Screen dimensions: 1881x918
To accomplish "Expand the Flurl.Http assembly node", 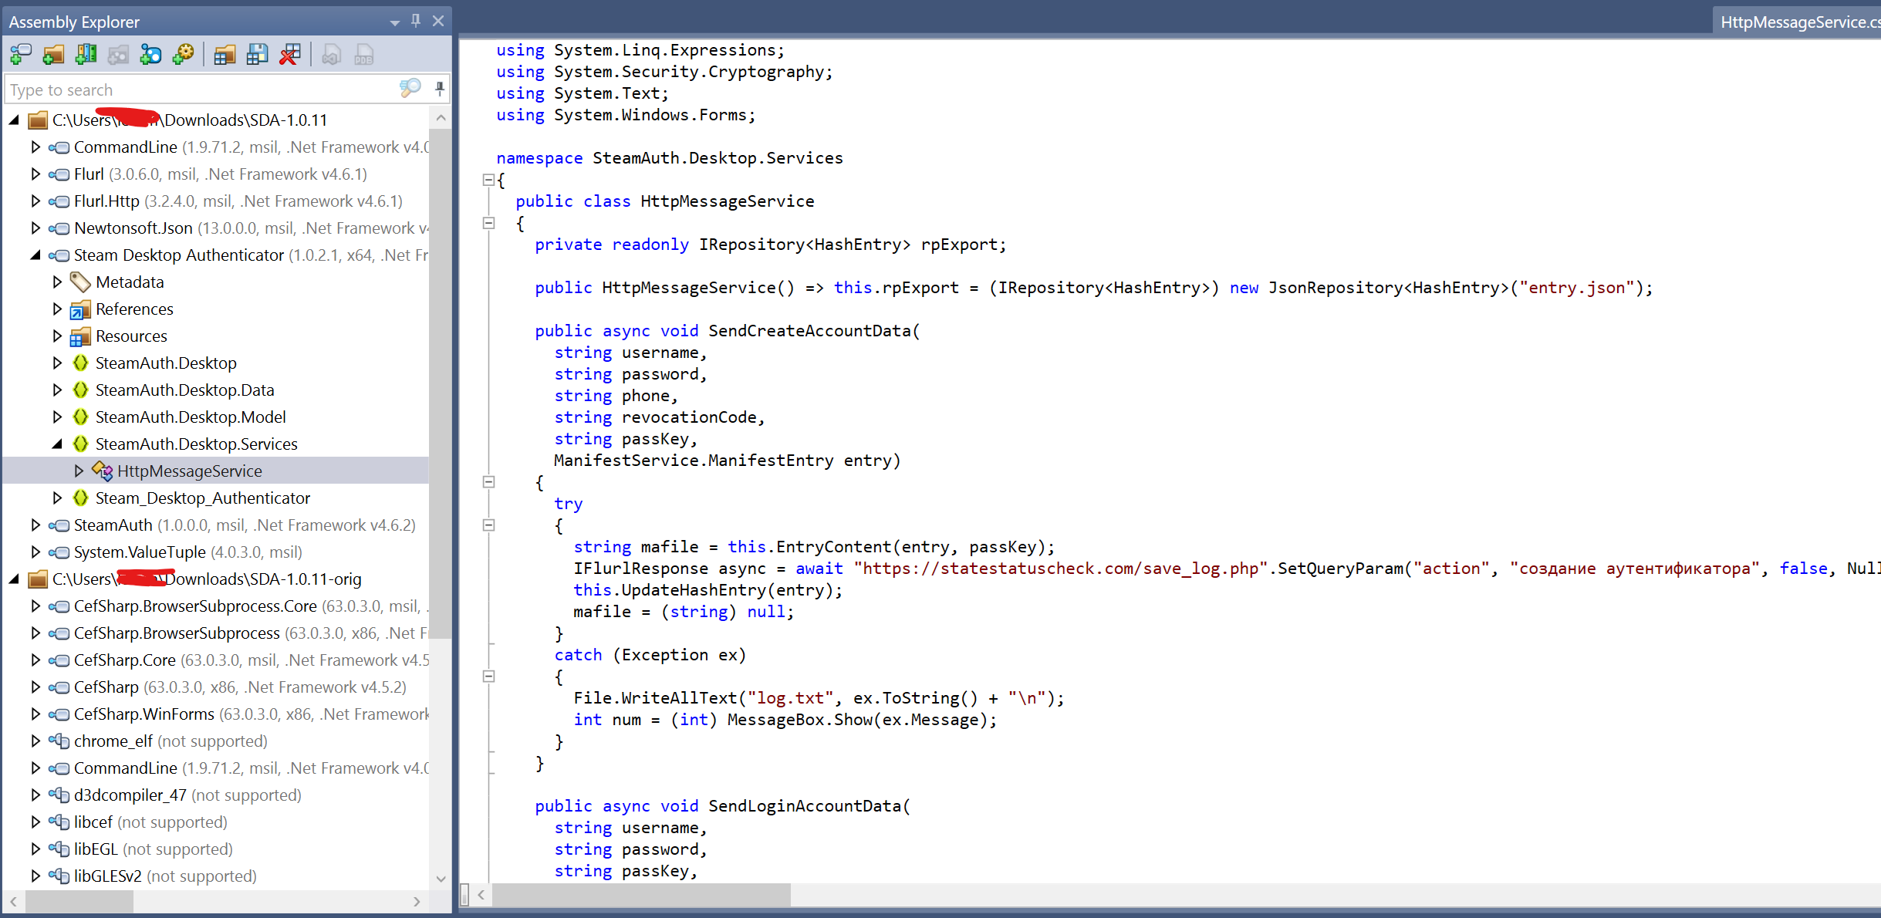I will (x=35, y=201).
